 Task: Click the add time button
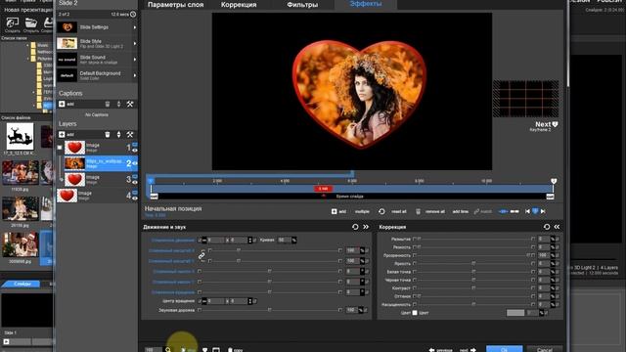point(461,211)
